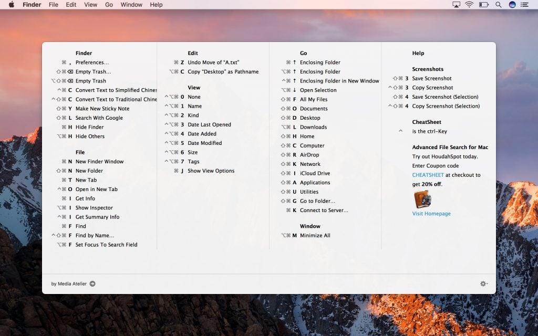Viewport: 538px width, 336px height.
Task: Open the View menu in menu bar
Action: click(90, 4)
